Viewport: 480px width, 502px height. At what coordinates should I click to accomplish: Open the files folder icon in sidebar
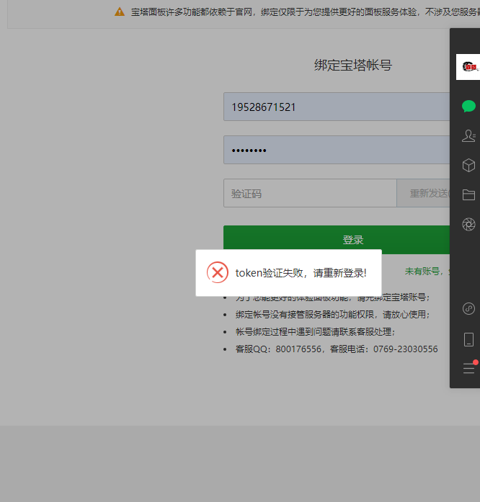point(468,194)
